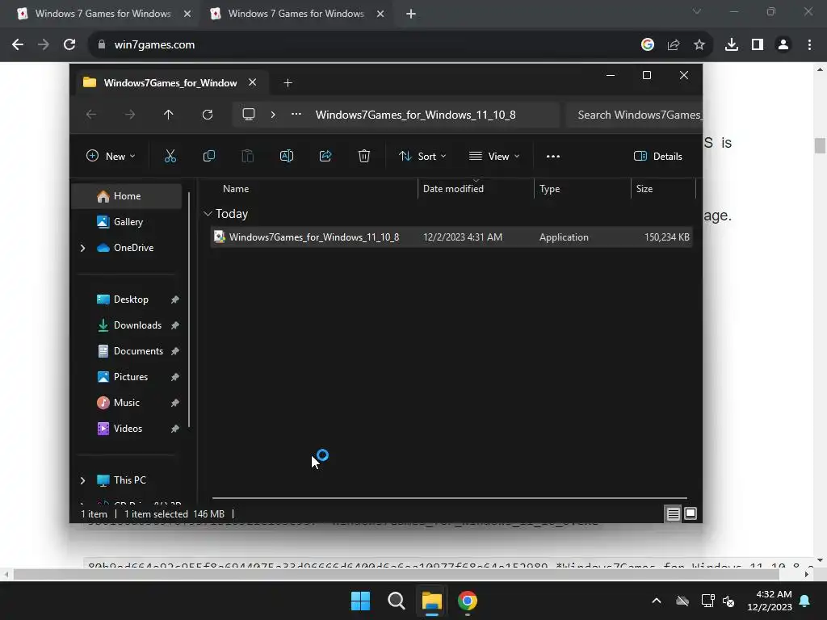827x620 pixels.
Task: Open a new Chrome tab
Action: pos(411,15)
